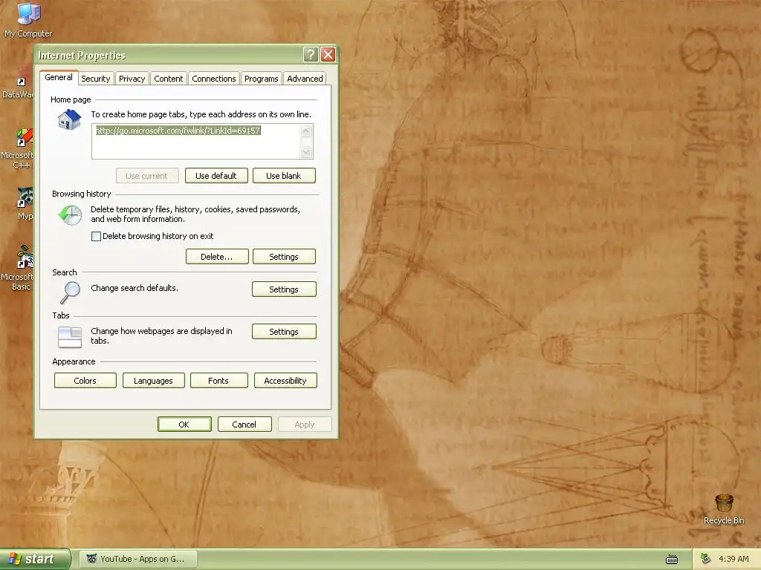Click the Use default button

tap(216, 175)
